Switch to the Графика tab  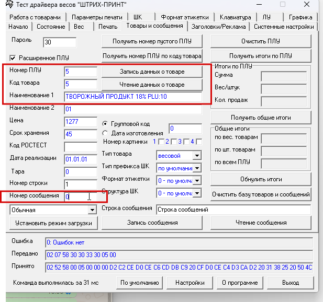(x=300, y=17)
